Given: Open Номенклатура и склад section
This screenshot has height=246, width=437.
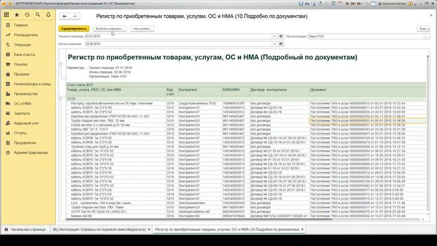Looking at the screenshot, I should (x=32, y=84).
